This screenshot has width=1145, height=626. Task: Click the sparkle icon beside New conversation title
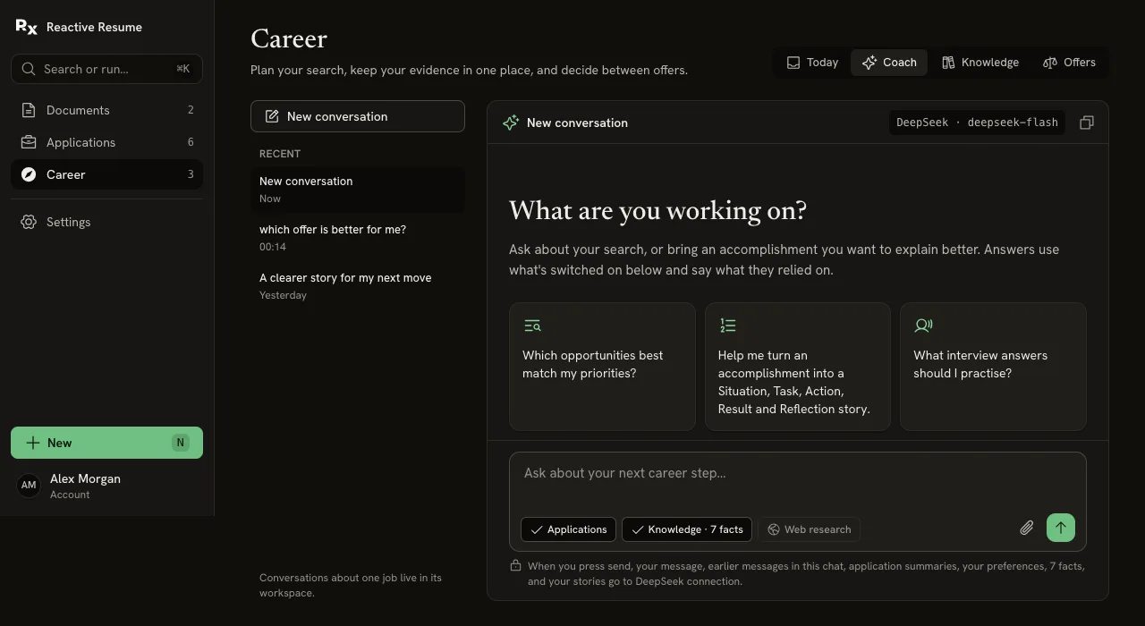click(x=511, y=123)
